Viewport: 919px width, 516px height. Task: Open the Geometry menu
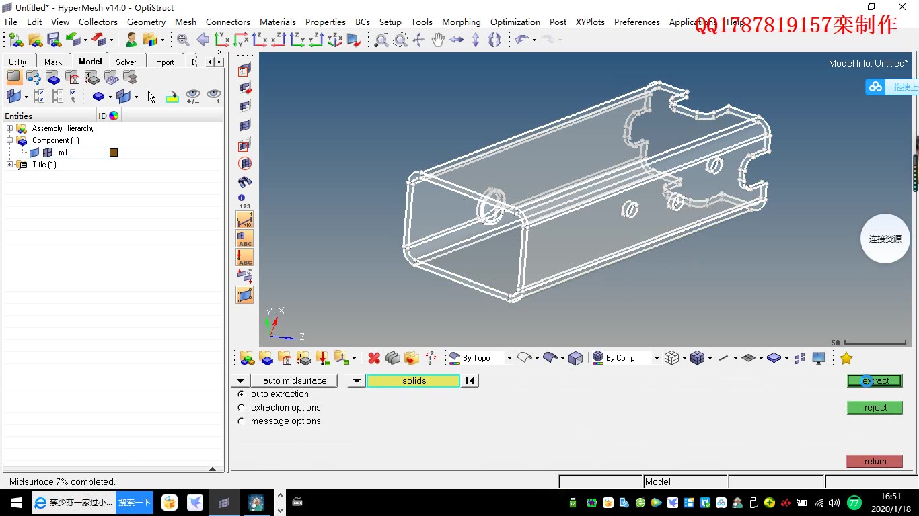pyautogui.click(x=146, y=21)
